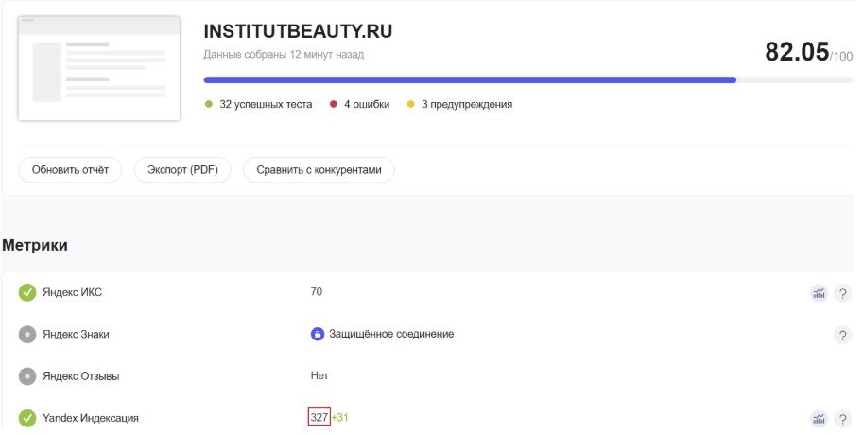Show help for the Яндекс Знаки metric
Screen dimensions: 863x435
point(842,335)
